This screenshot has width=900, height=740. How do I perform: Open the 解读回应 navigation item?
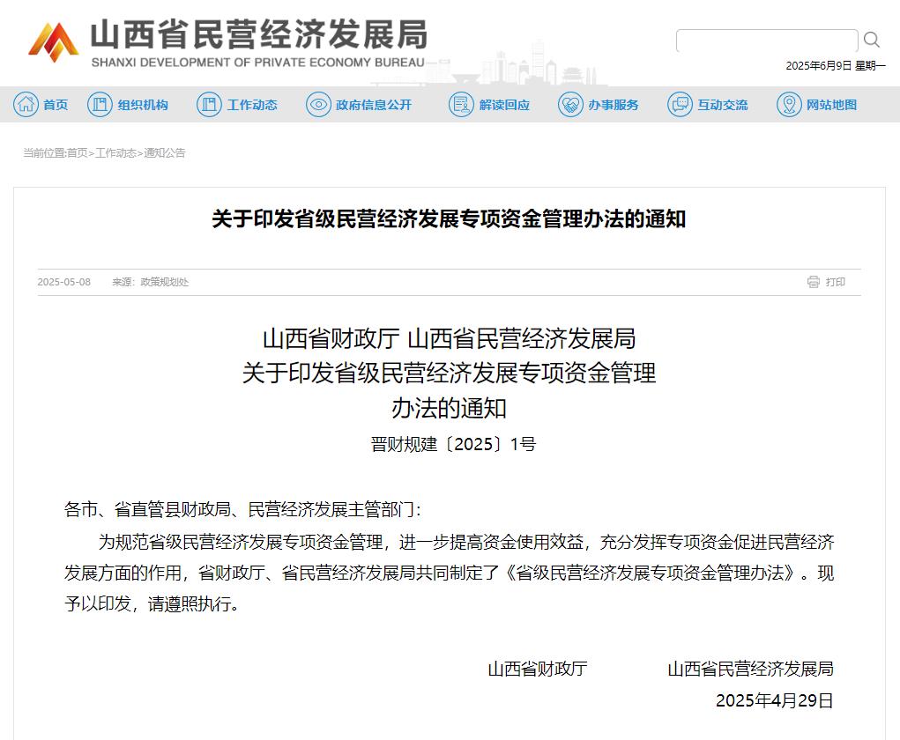coord(504,105)
